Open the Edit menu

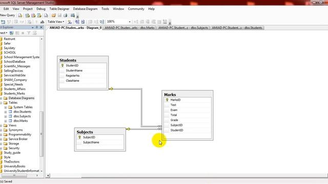(6, 9)
